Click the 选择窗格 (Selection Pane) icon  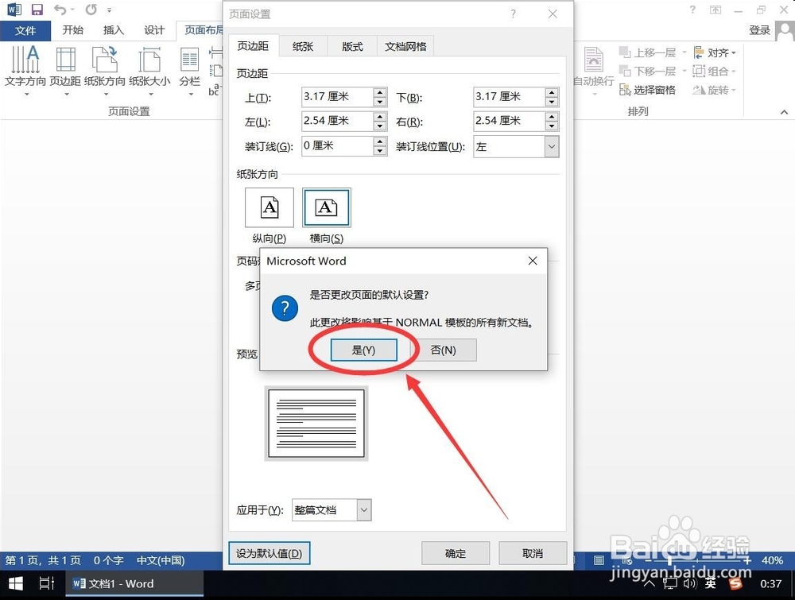(650, 90)
